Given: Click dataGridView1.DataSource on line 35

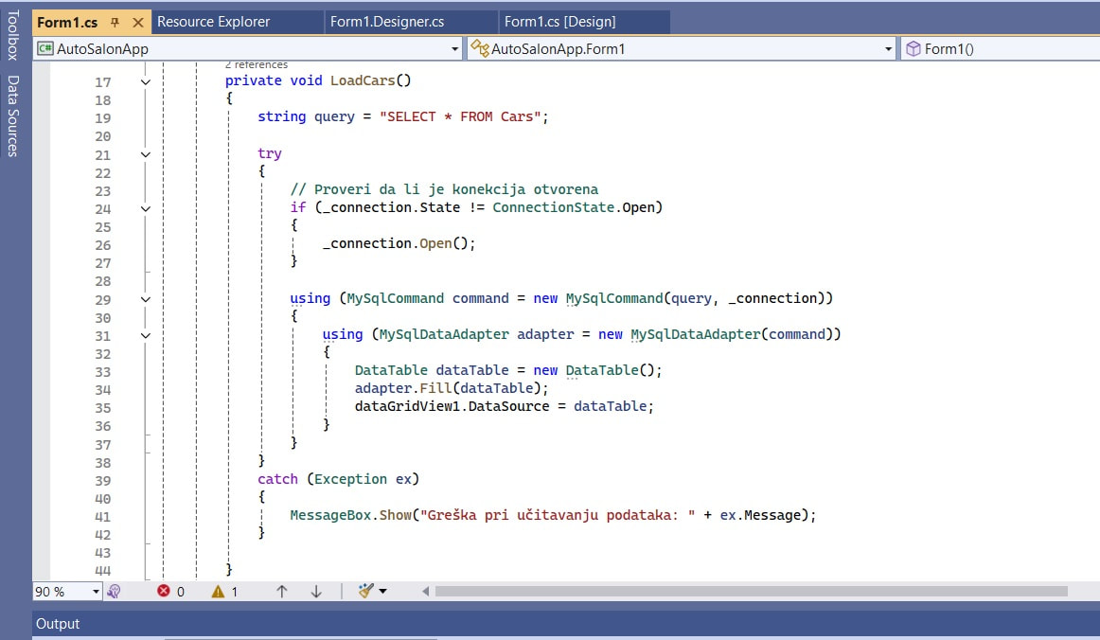Looking at the screenshot, I should [x=452, y=406].
